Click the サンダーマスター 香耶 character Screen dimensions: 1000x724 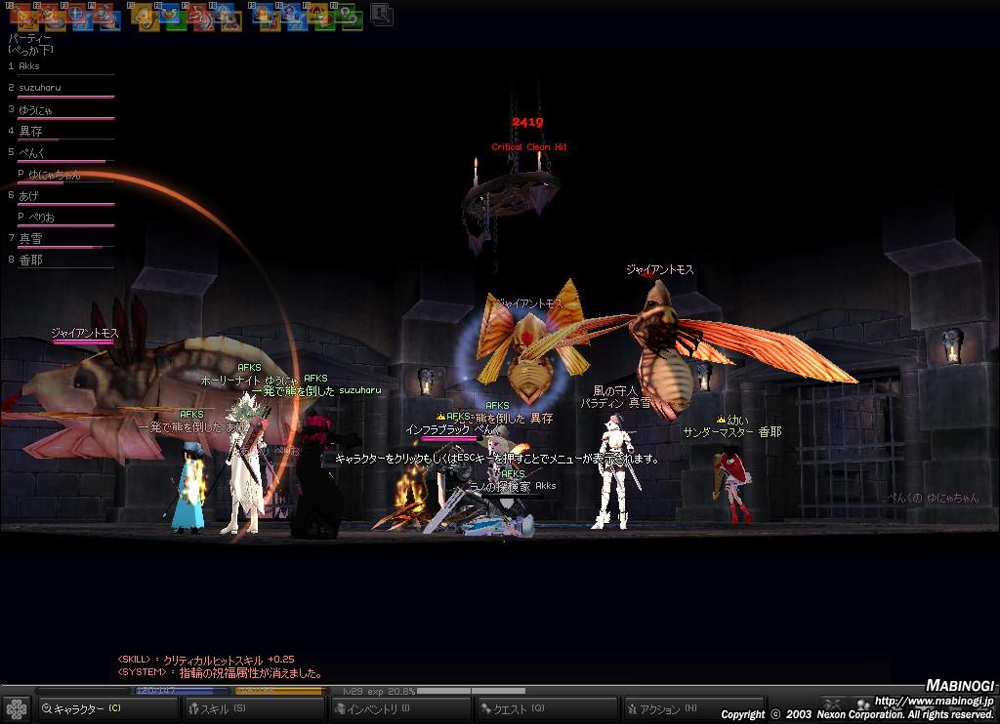[x=733, y=486]
